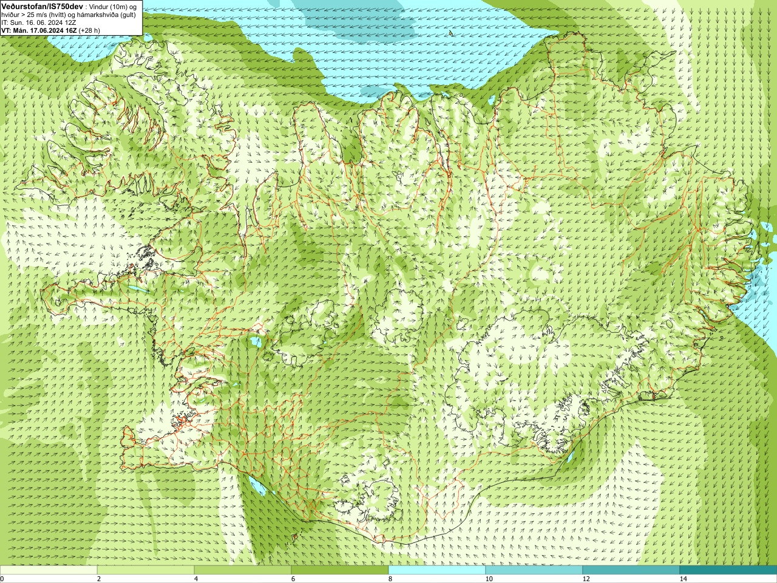The image size is (777, 583).
Task: Click the scale label "12"
Action: click(x=586, y=579)
